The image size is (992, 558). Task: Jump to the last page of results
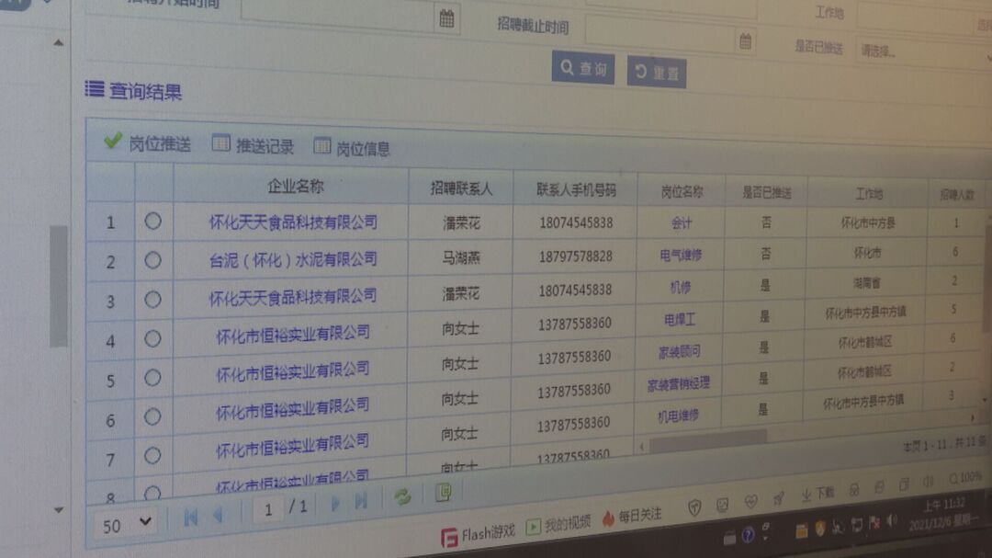pos(361,502)
